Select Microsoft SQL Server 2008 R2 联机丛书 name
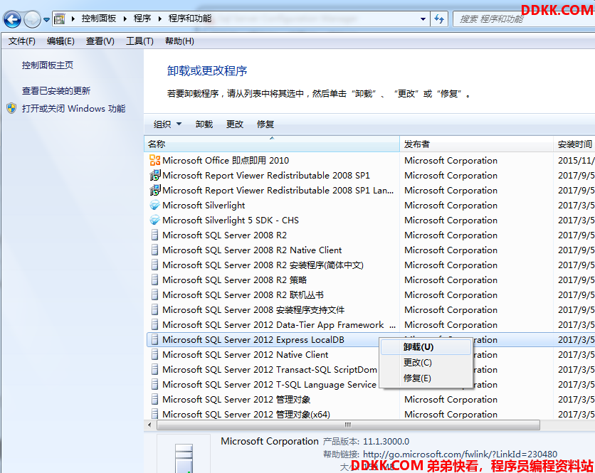Viewport: 595px width, 473px height. [x=243, y=295]
